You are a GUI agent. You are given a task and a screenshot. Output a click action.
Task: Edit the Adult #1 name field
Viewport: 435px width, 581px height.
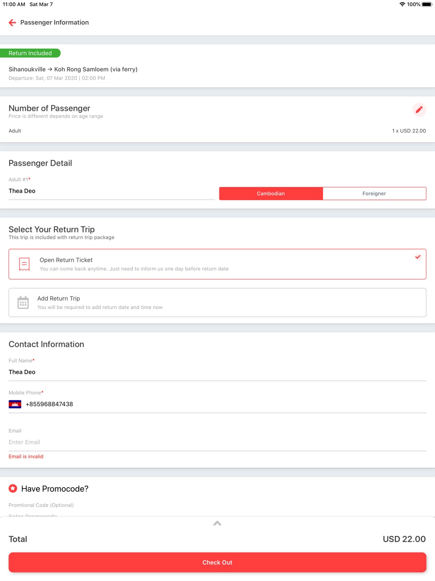coord(112,191)
